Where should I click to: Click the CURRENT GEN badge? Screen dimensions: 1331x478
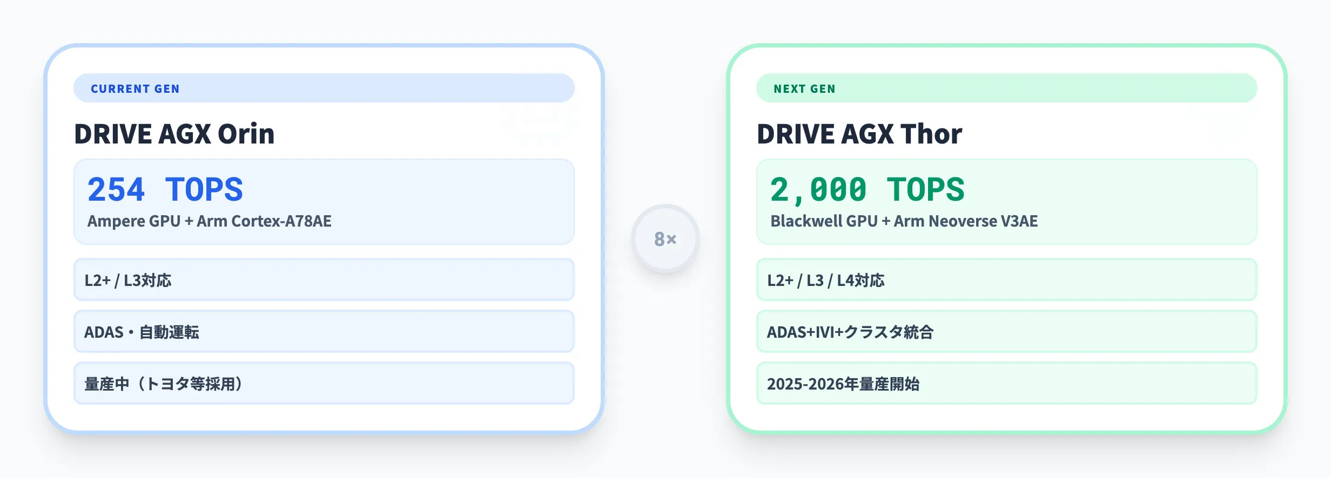(x=324, y=88)
